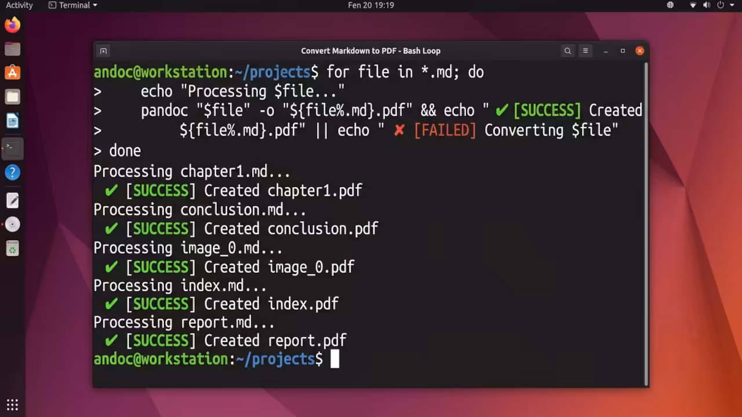Expand the Terminal app menu in top bar
Screen dimensions: 742x417
point(72,5)
